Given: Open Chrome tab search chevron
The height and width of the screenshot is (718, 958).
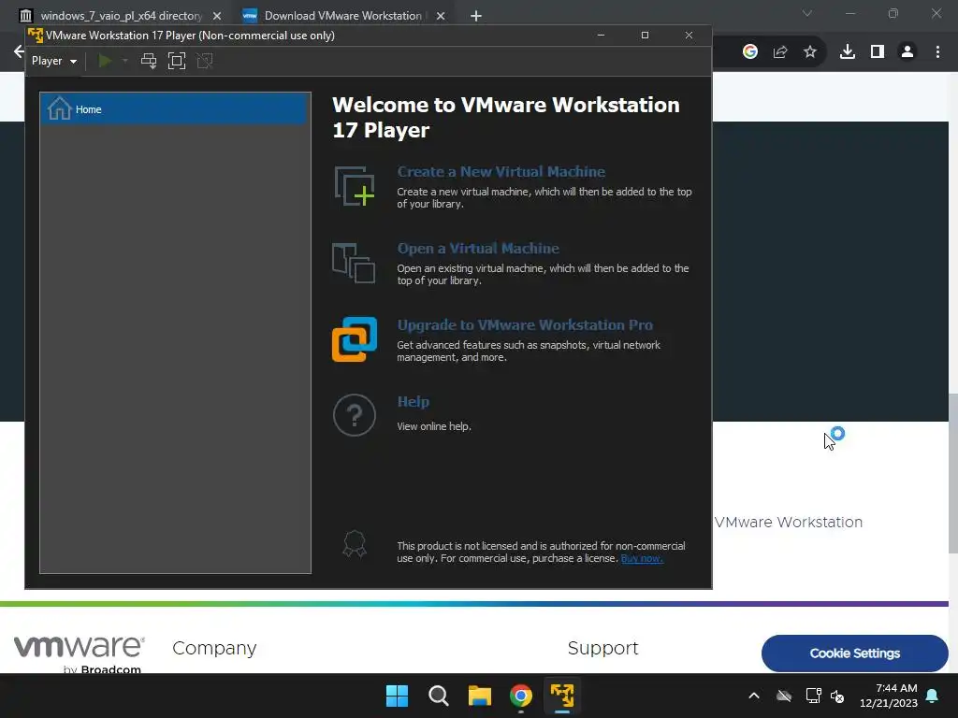Looking at the screenshot, I should (x=807, y=13).
